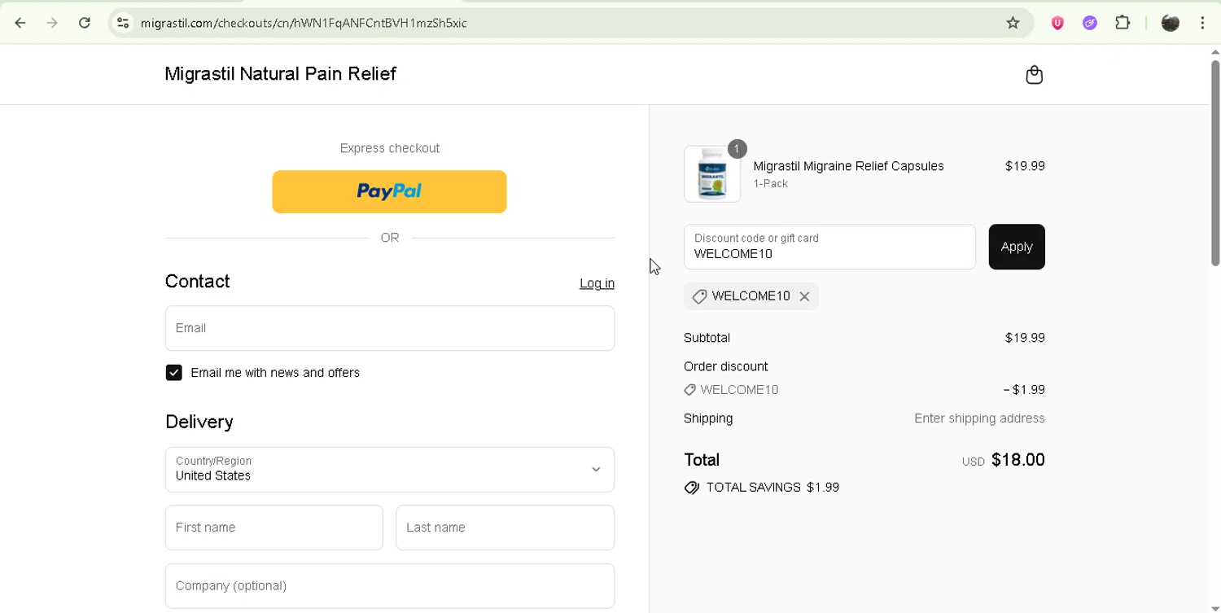The width and height of the screenshot is (1221, 613).
Task: Click the Express checkout label
Action: coord(390,148)
